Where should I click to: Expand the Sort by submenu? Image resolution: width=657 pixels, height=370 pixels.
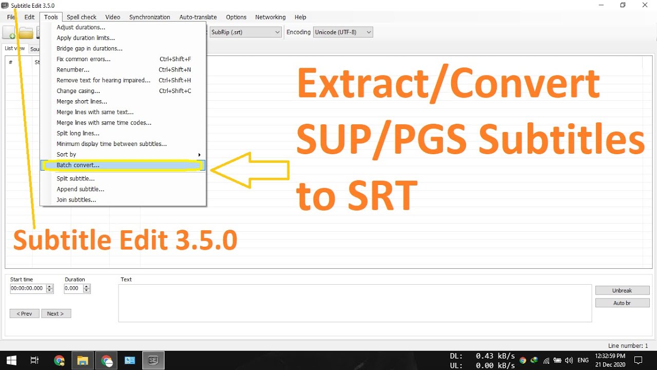[123, 154]
